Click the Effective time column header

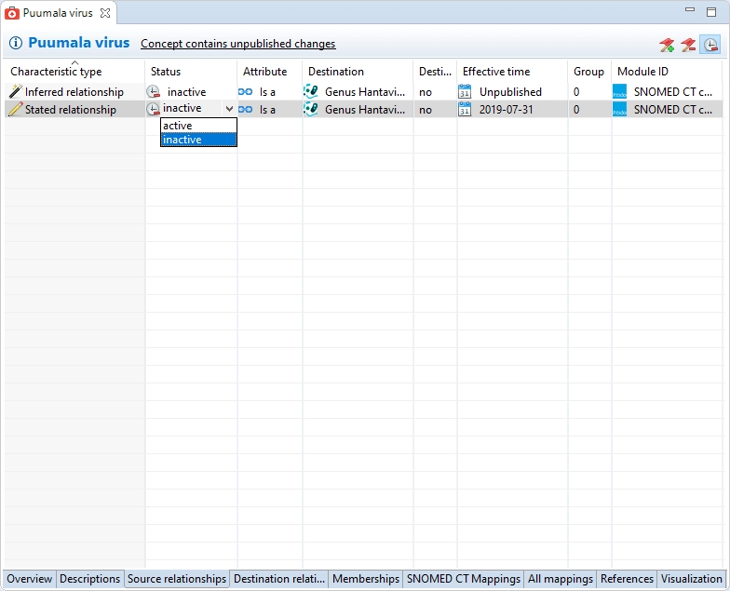pyautogui.click(x=495, y=72)
